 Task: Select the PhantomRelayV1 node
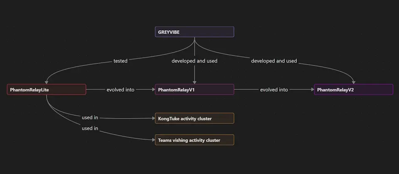tap(195, 89)
